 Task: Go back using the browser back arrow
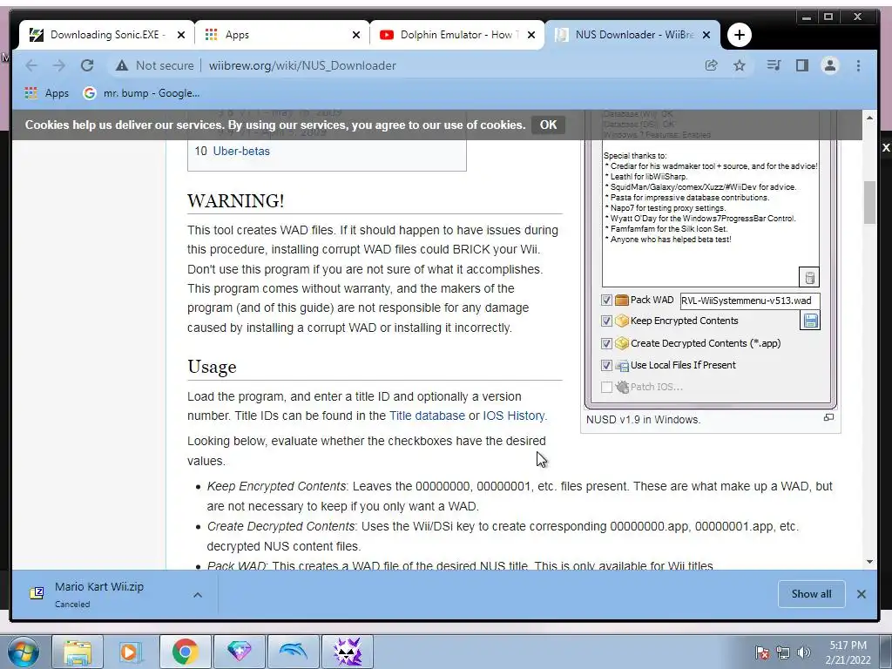point(31,65)
